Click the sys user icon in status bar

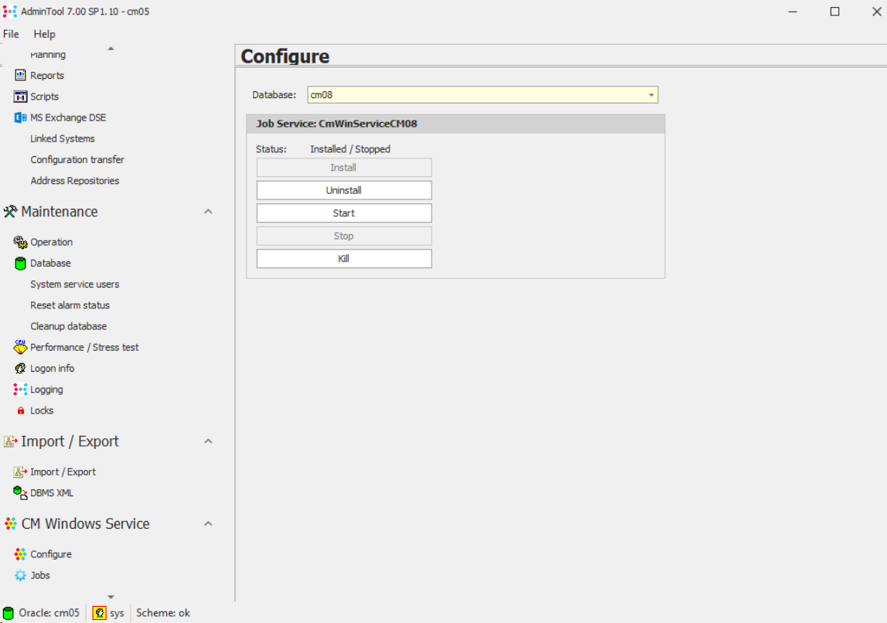pyautogui.click(x=100, y=613)
